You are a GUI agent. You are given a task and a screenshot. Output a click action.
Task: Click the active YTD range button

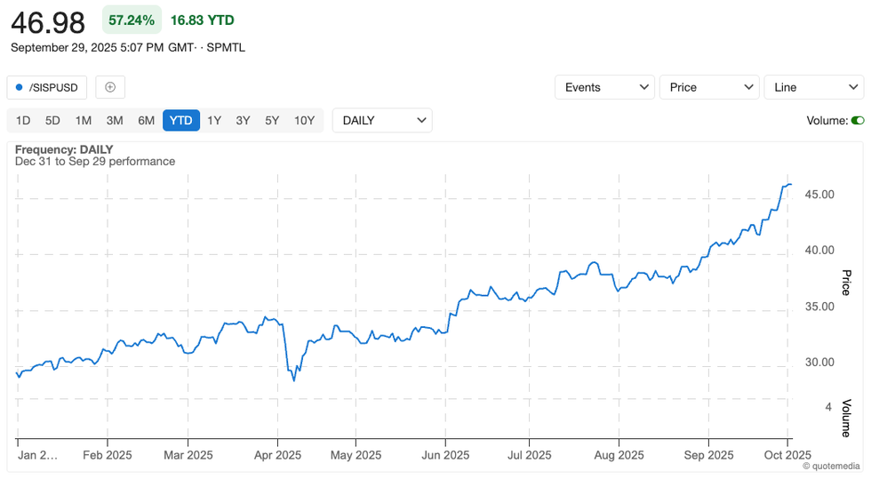pos(180,121)
